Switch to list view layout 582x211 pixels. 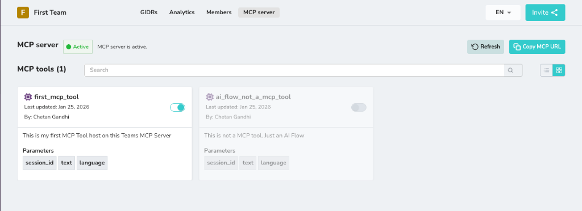point(546,70)
